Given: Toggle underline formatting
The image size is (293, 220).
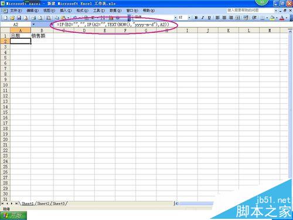Looking at the screenshot, I should 209,18.
